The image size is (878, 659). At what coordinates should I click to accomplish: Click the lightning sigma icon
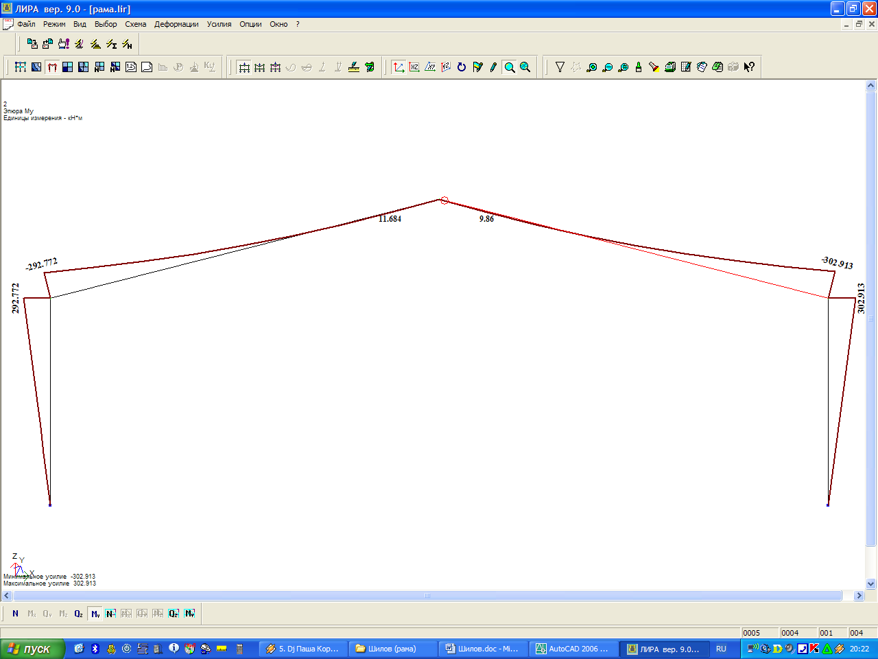[x=111, y=44]
